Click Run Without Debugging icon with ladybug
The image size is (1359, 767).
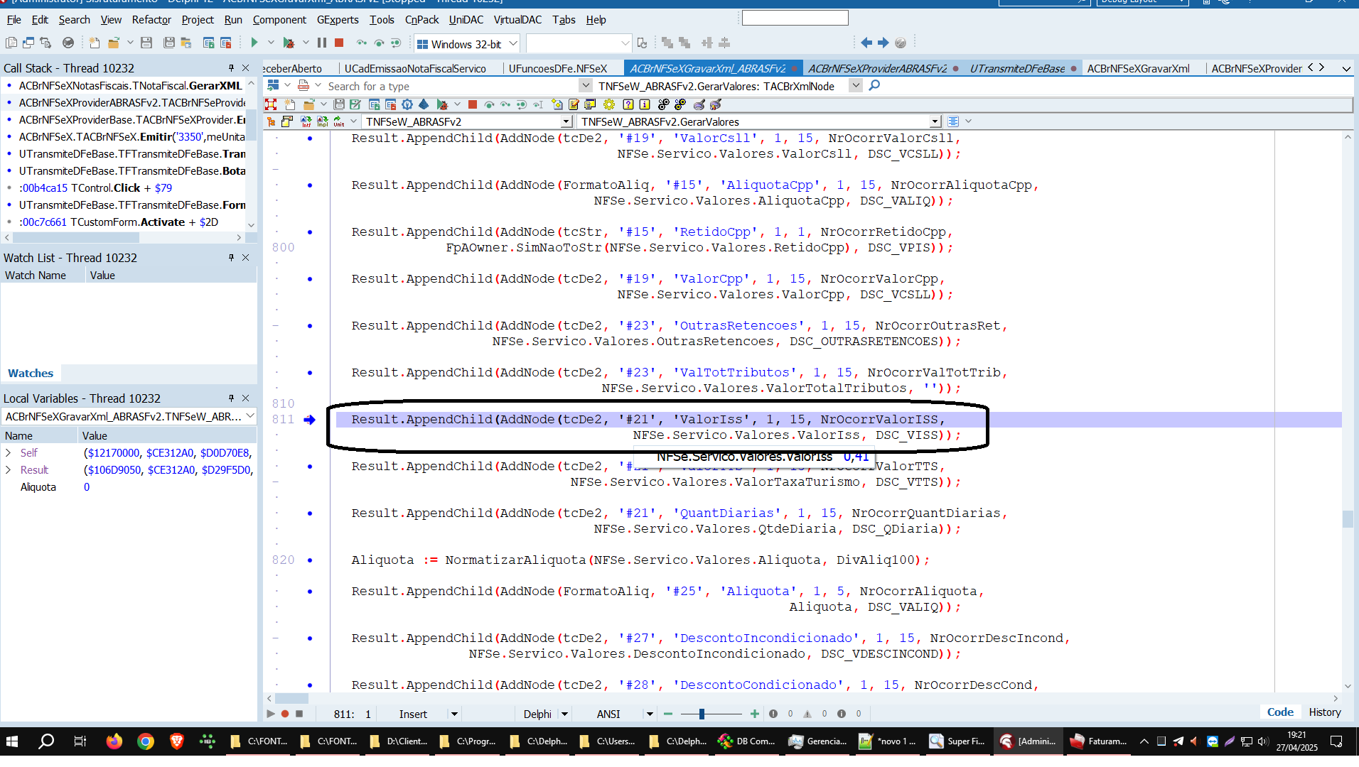(289, 43)
